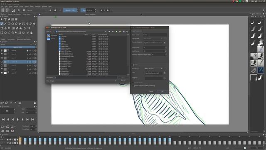Select the Color Picker eyedropper tool
This screenshot has height=150, width=266.
coord(17,28)
